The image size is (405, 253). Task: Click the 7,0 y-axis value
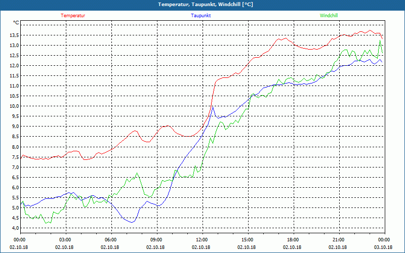16,167
